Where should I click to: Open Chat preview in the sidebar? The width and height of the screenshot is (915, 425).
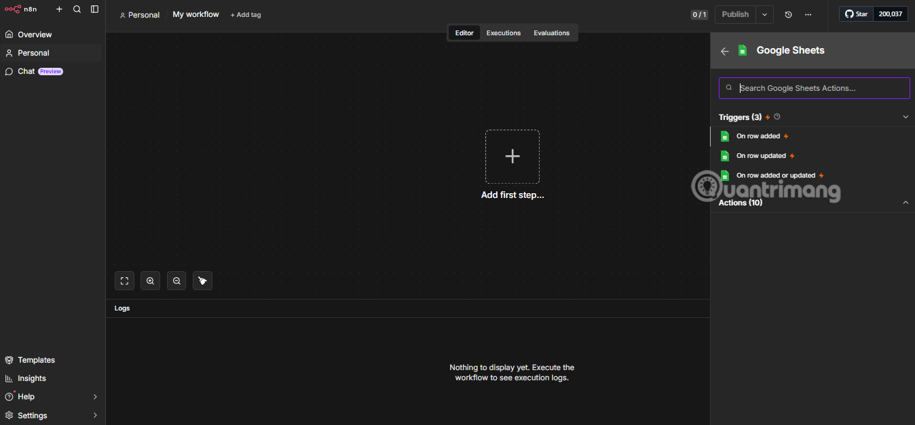[x=52, y=71]
